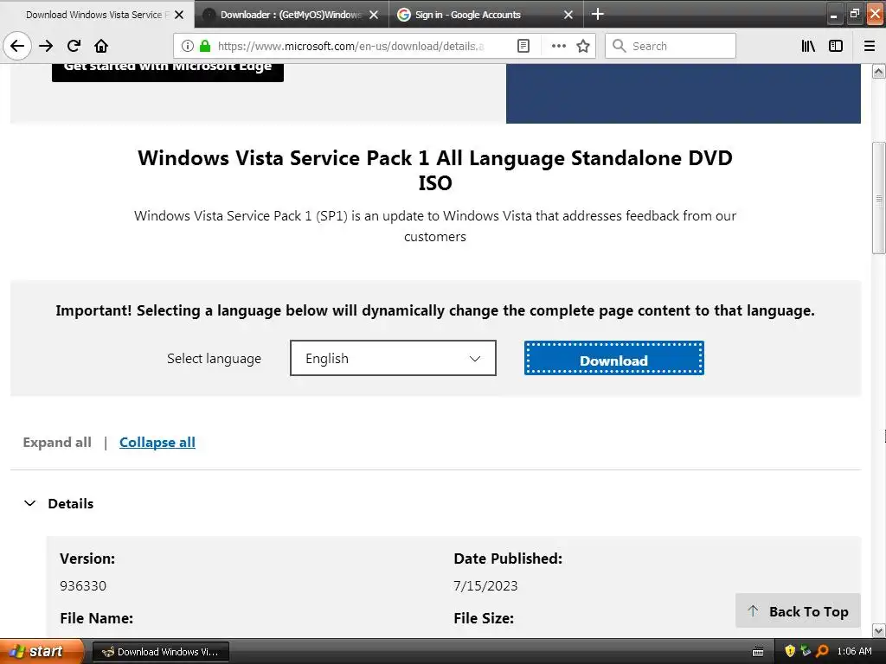886x664 pixels.
Task: Click the page scrollbar down arrow
Action: tap(879, 630)
